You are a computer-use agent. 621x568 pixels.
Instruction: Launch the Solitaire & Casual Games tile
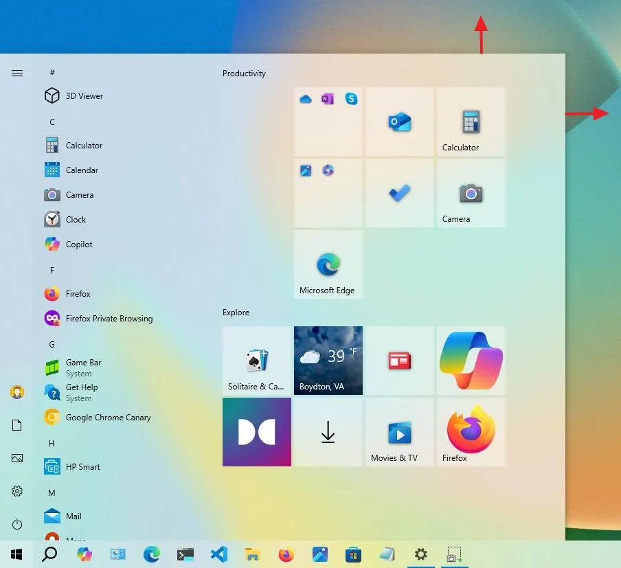coord(256,361)
